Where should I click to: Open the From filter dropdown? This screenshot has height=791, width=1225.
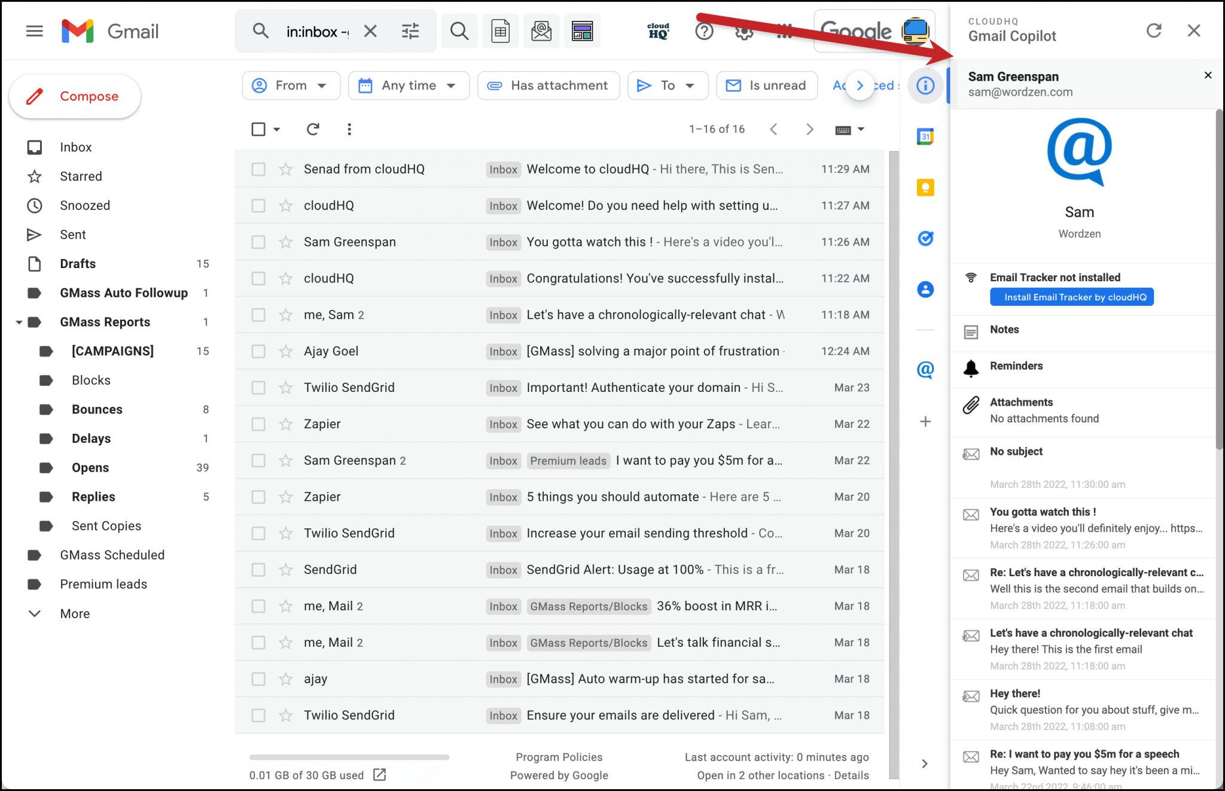pyautogui.click(x=291, y=86)
